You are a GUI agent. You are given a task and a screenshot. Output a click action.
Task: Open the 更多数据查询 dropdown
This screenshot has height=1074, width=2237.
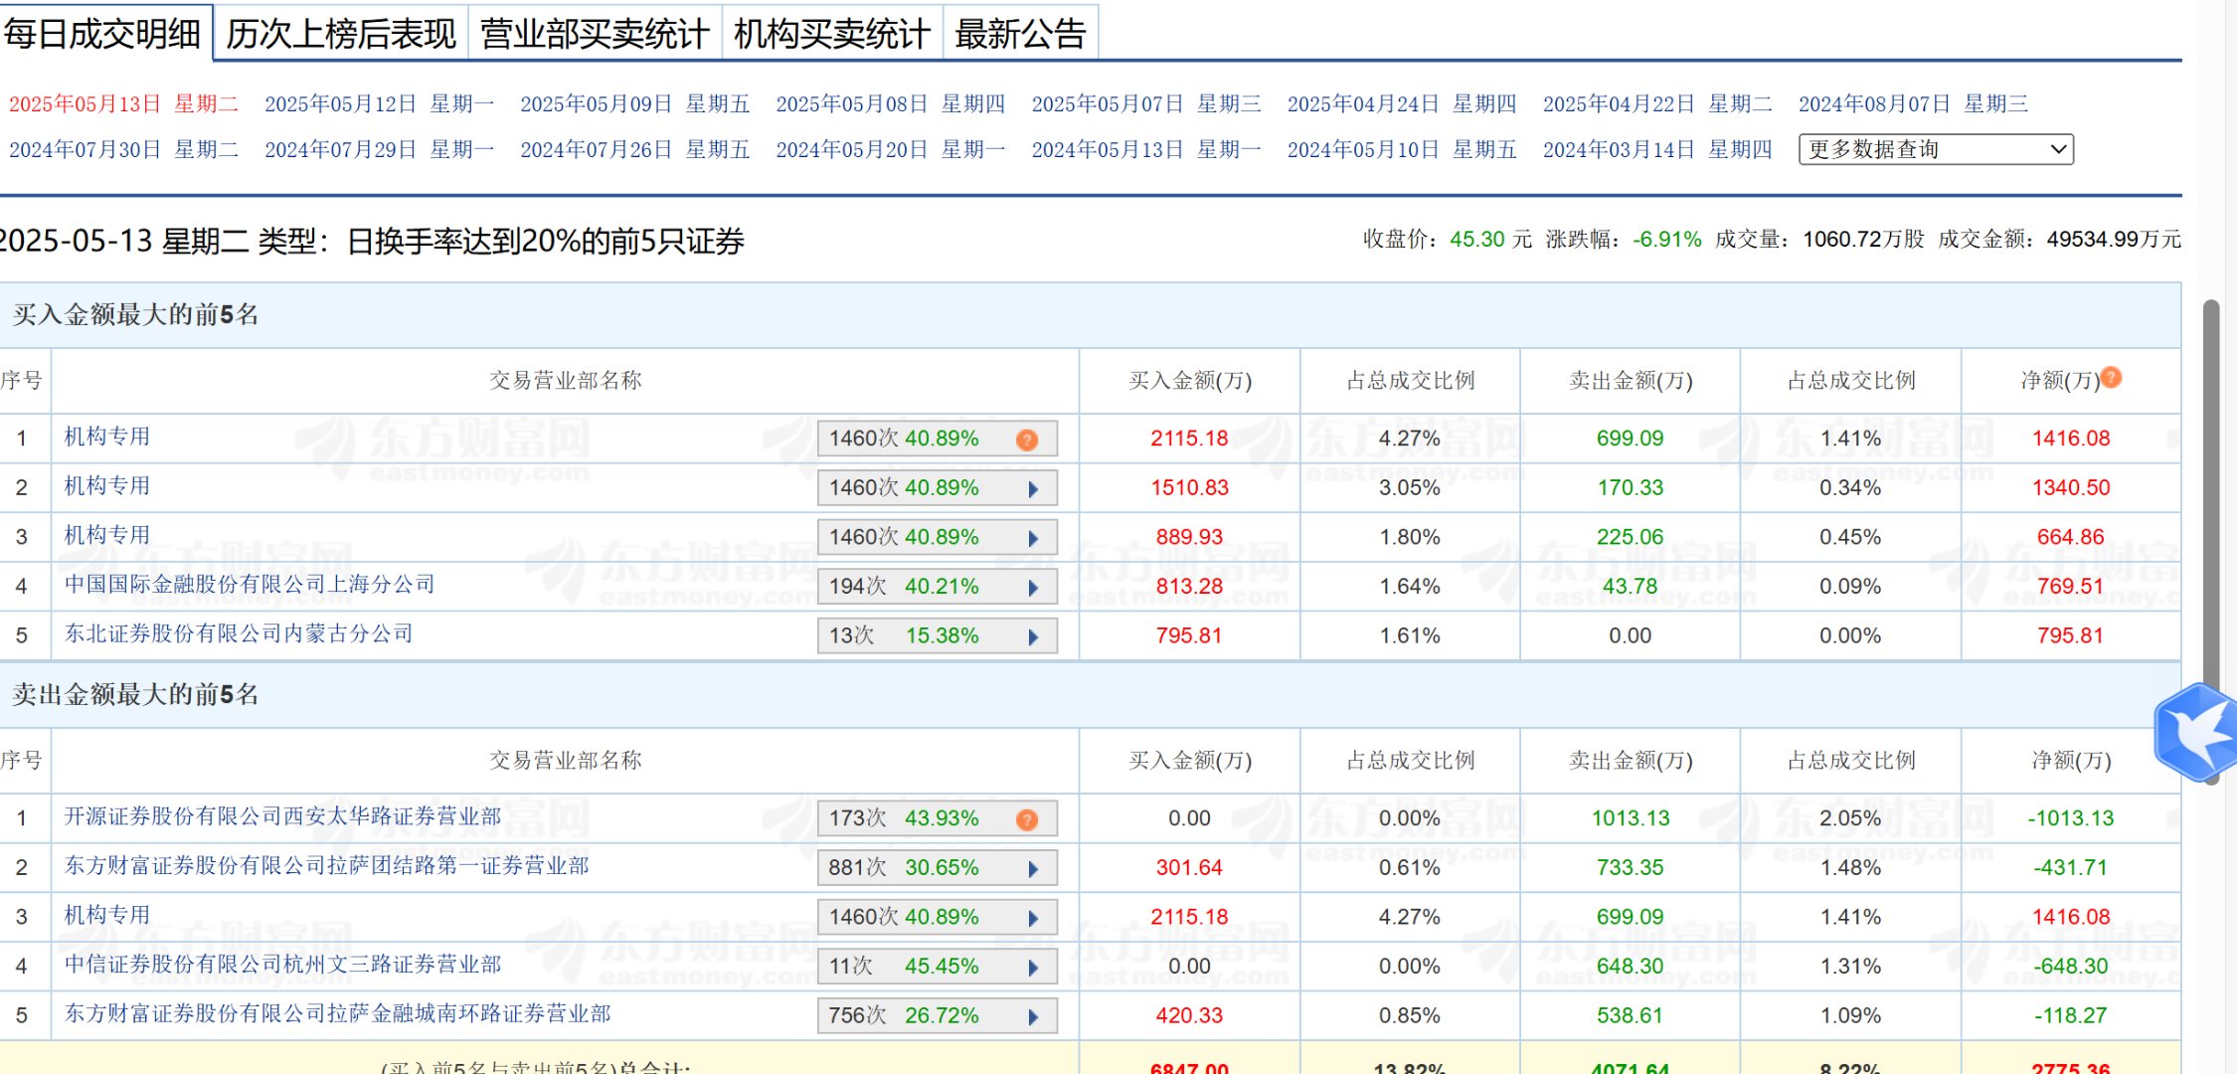tap(1934, 149)
